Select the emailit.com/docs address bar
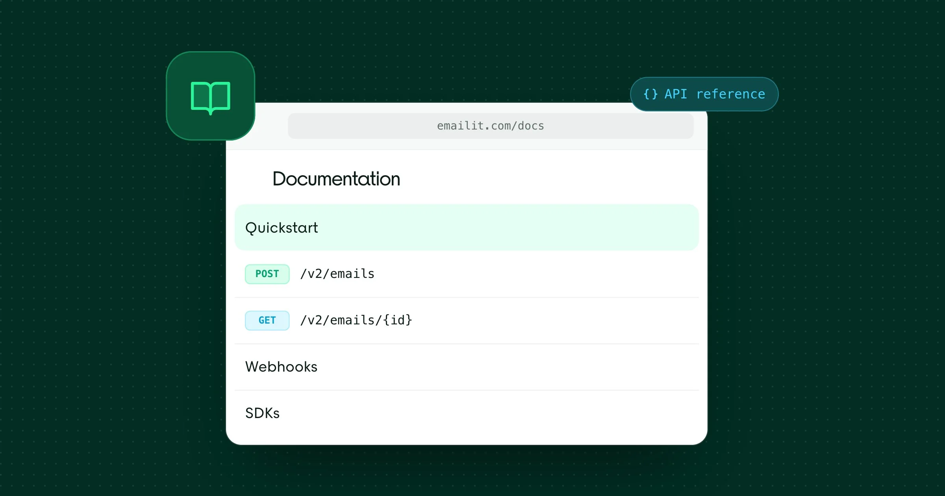The height and width of the screenshot is (496, 945). pos(491,126)
